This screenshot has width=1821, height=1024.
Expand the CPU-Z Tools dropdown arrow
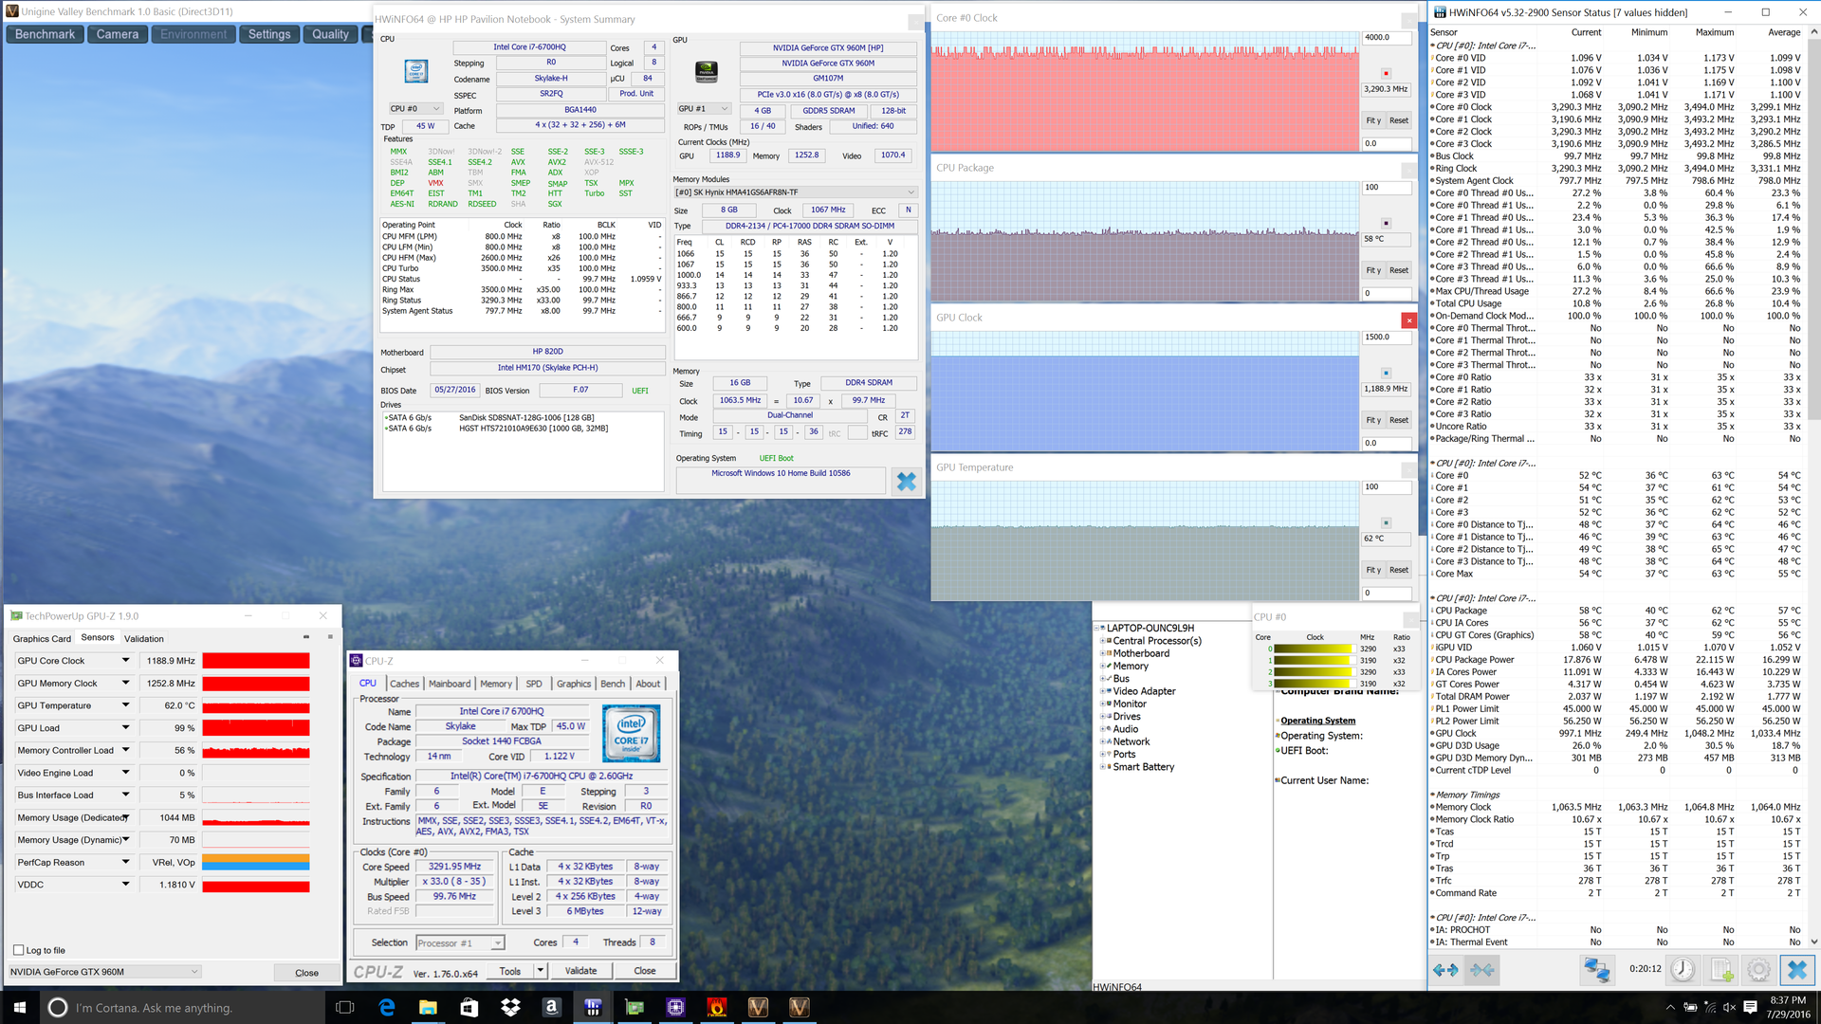coord(540,971)
